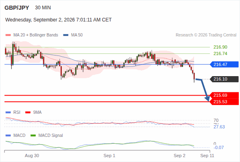Click the 9MA red legend marker
The width and height of the screenshot is (240, 162).
pyautogui.click(x=28, y=113)
